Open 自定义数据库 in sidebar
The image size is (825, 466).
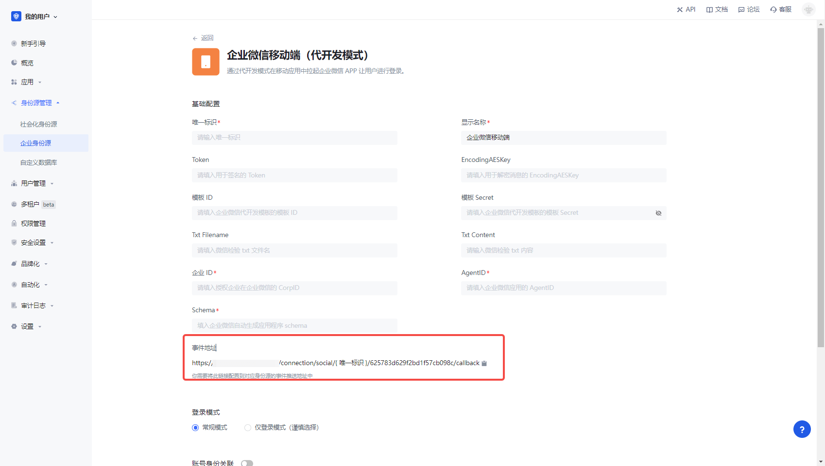(38, 162)
